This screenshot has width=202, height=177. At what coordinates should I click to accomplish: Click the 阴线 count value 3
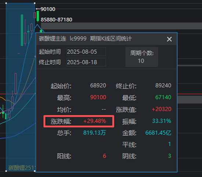click(170, 156)
